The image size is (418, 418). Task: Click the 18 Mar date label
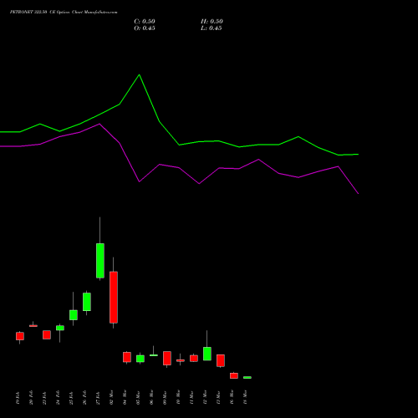pos(245,397)
